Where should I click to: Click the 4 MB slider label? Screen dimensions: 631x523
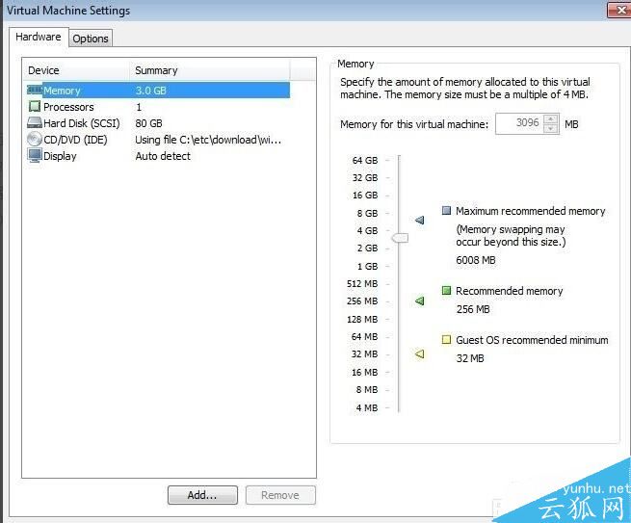tap(367, 407)
